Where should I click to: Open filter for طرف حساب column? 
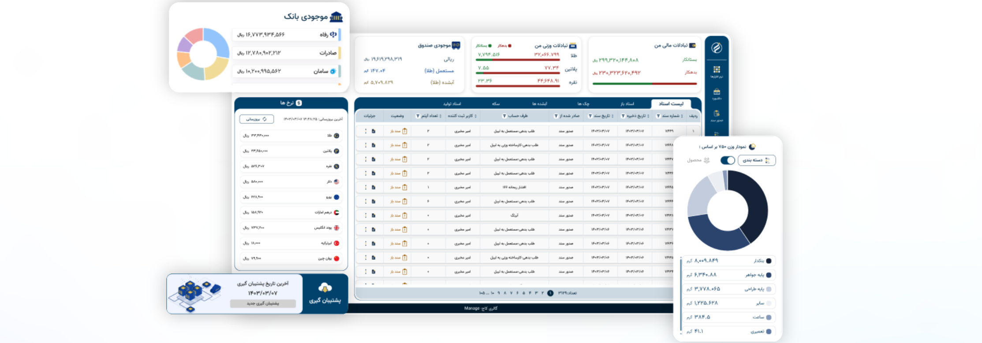504,116
